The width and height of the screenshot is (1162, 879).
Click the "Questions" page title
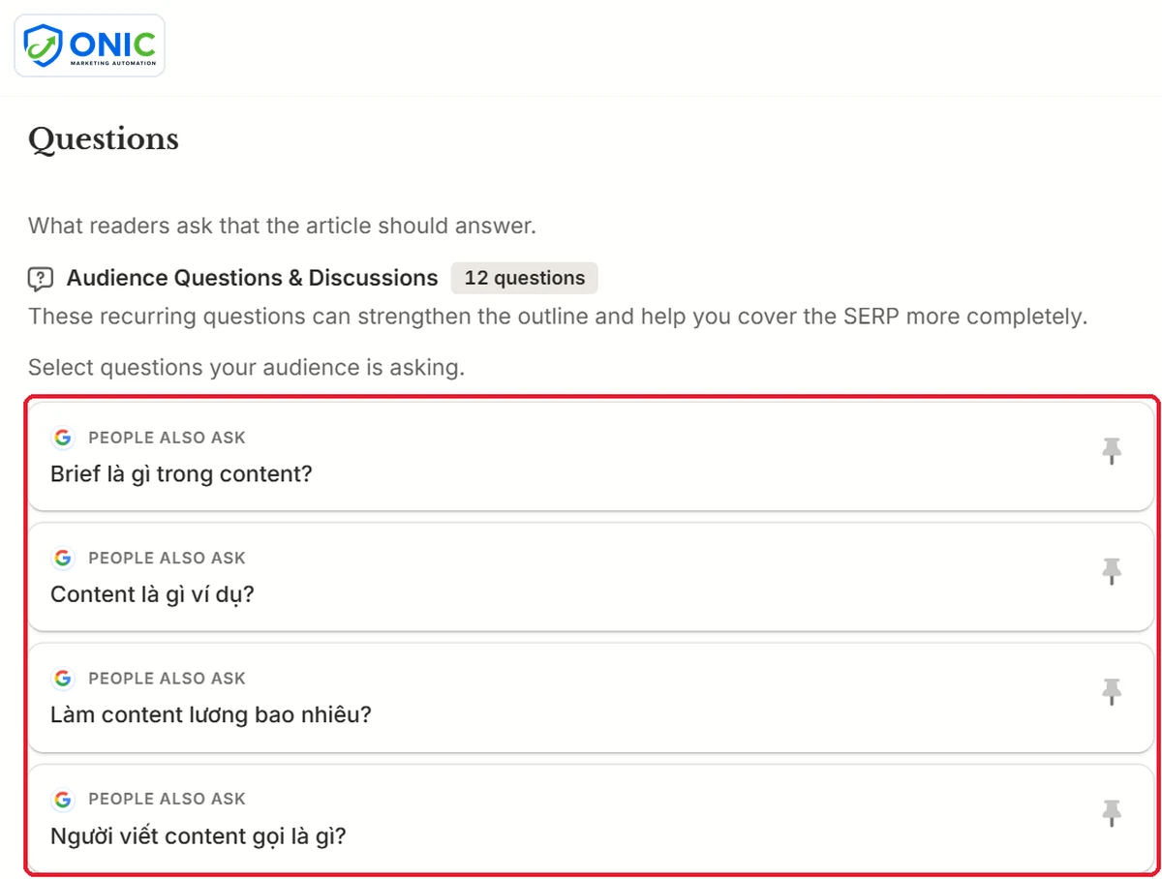point(104,139)
